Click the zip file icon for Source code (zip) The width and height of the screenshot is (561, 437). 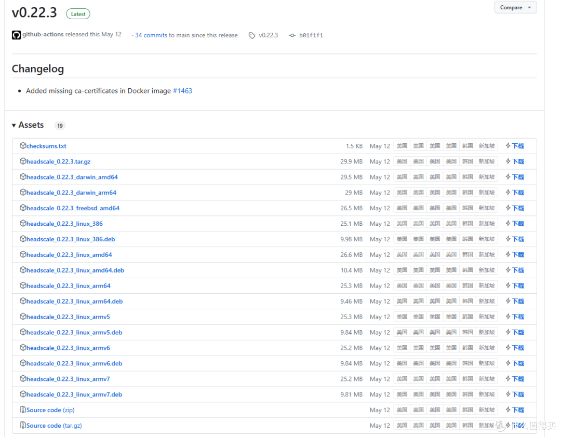click(x=23, y=410)
